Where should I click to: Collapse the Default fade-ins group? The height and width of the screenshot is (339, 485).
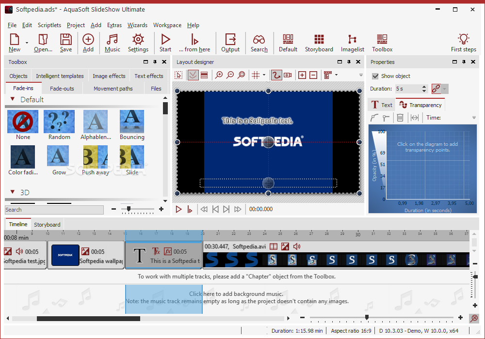(13, 99)
